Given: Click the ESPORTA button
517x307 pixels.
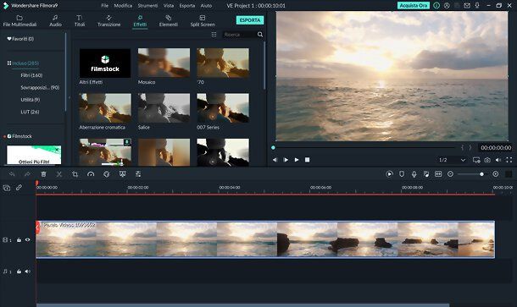Looking at the screenshot, I should [x=249, y=20].
